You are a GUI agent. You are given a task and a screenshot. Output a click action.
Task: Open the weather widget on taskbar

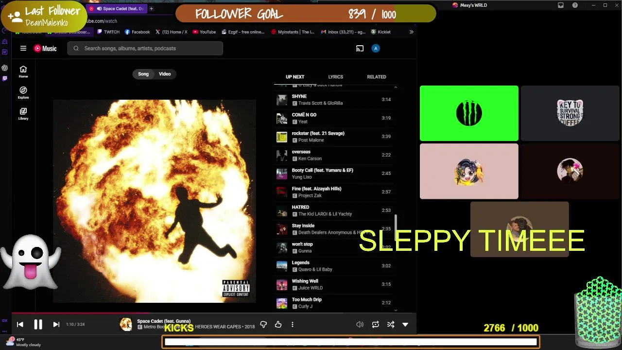pos(24,342)
